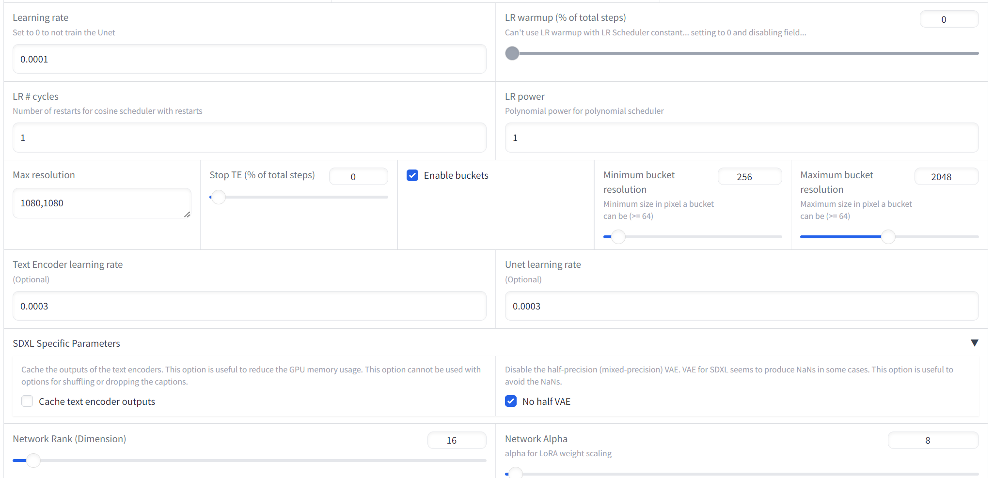The width and height of the screenshot is (994, 478).
Task: Collapse the SDXL Specific Parameters section
Action: (974, 343)
